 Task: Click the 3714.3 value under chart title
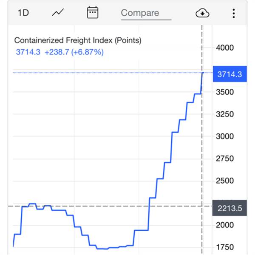[x=28, y=52]
